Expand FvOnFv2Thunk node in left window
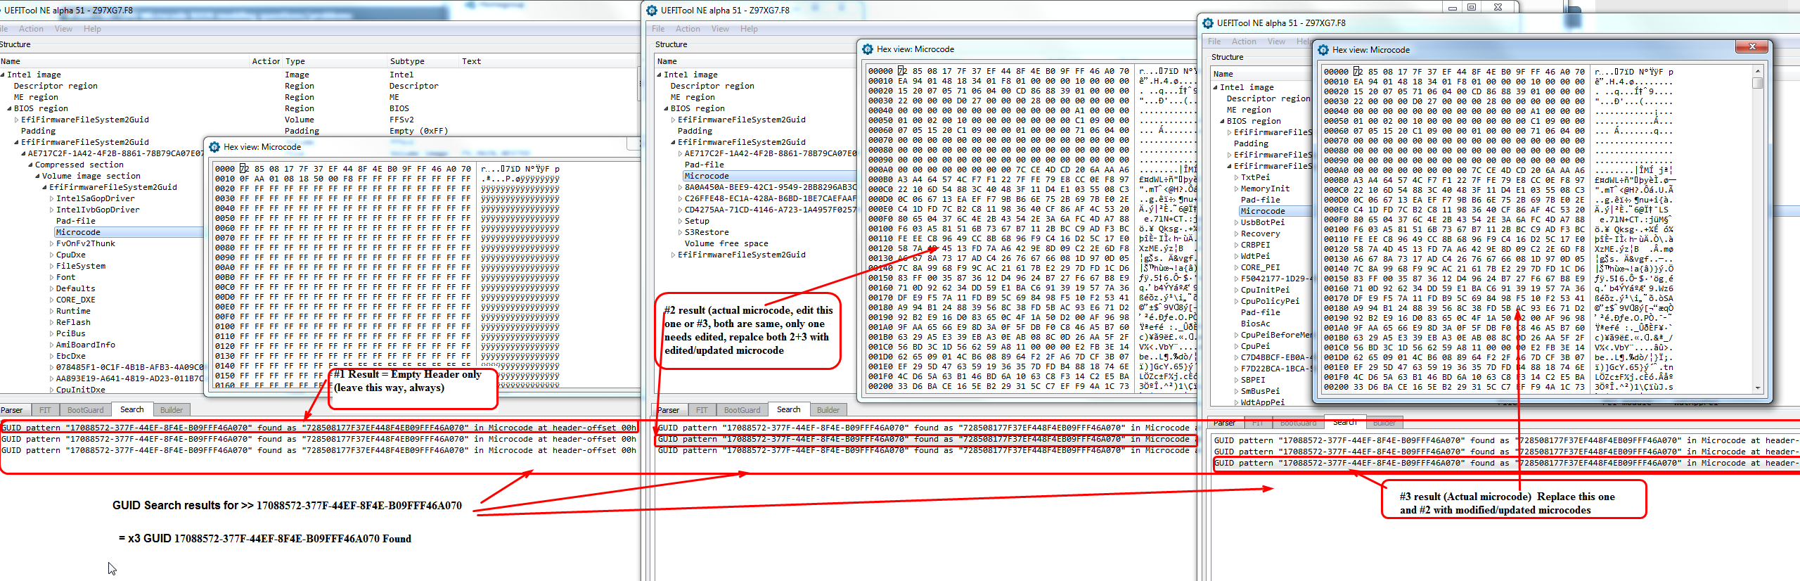 [x=52, y=243]
